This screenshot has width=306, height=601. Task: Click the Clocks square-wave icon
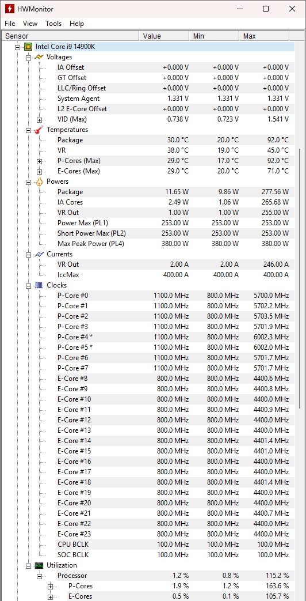(x=39, y=285)
